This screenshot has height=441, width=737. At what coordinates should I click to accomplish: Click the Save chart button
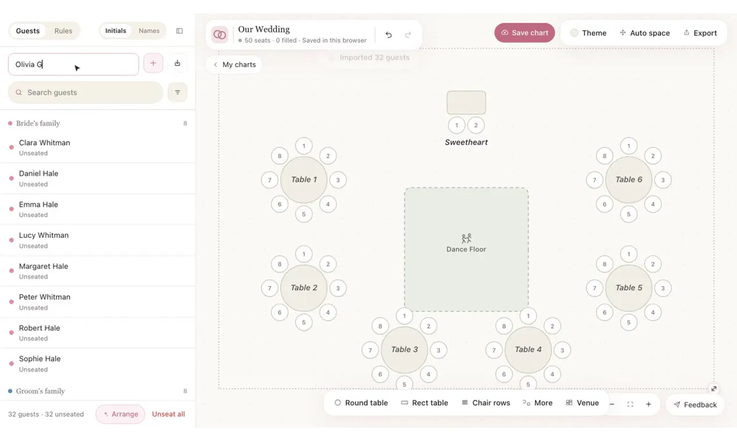tap(525, 32)
